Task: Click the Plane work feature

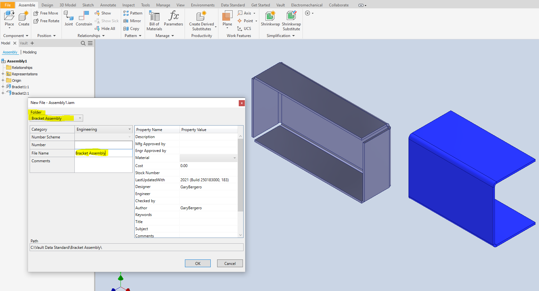Action: point(227,19)
